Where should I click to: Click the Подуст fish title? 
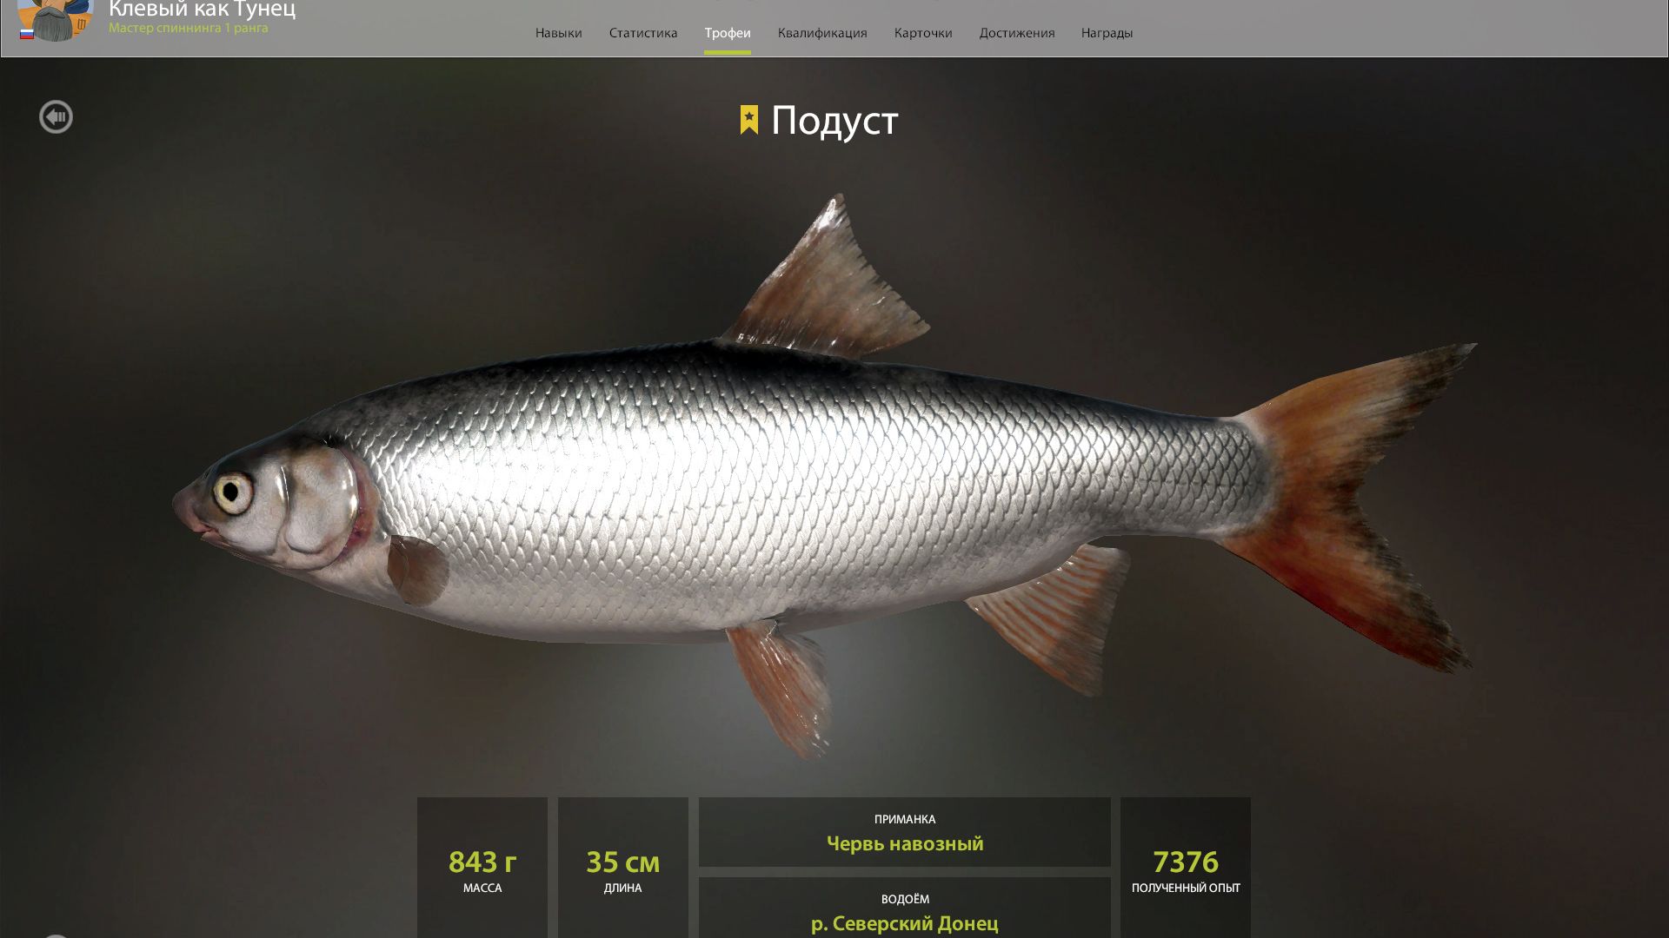(x=834, y=121)
